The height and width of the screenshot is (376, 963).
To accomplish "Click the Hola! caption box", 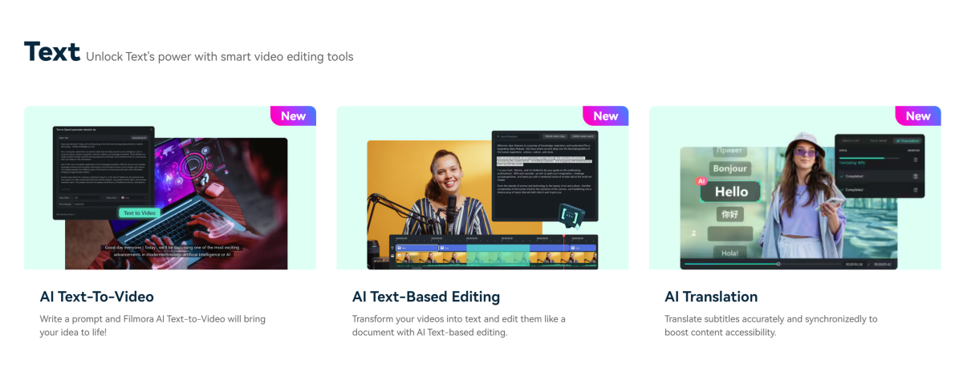I will [x=729, y=253].
